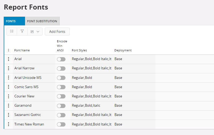Open the list view options icon
This screenshot has height=135, width=214.
click(12, 31)
